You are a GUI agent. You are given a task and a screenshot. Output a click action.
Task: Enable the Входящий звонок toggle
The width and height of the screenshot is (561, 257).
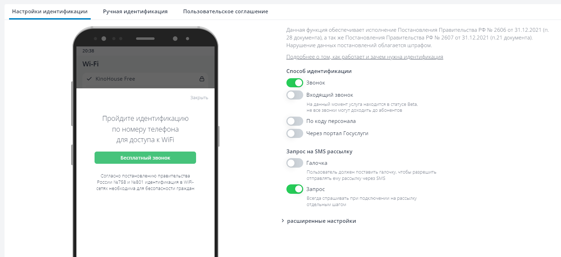[x=295, y=95]
